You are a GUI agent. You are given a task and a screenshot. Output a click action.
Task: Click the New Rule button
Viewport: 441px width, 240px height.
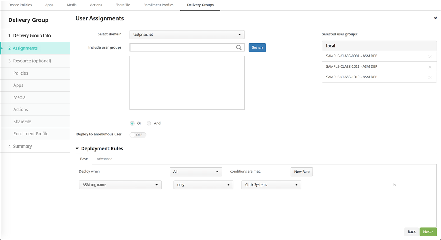pyautogui.click(x=302, y=172)
